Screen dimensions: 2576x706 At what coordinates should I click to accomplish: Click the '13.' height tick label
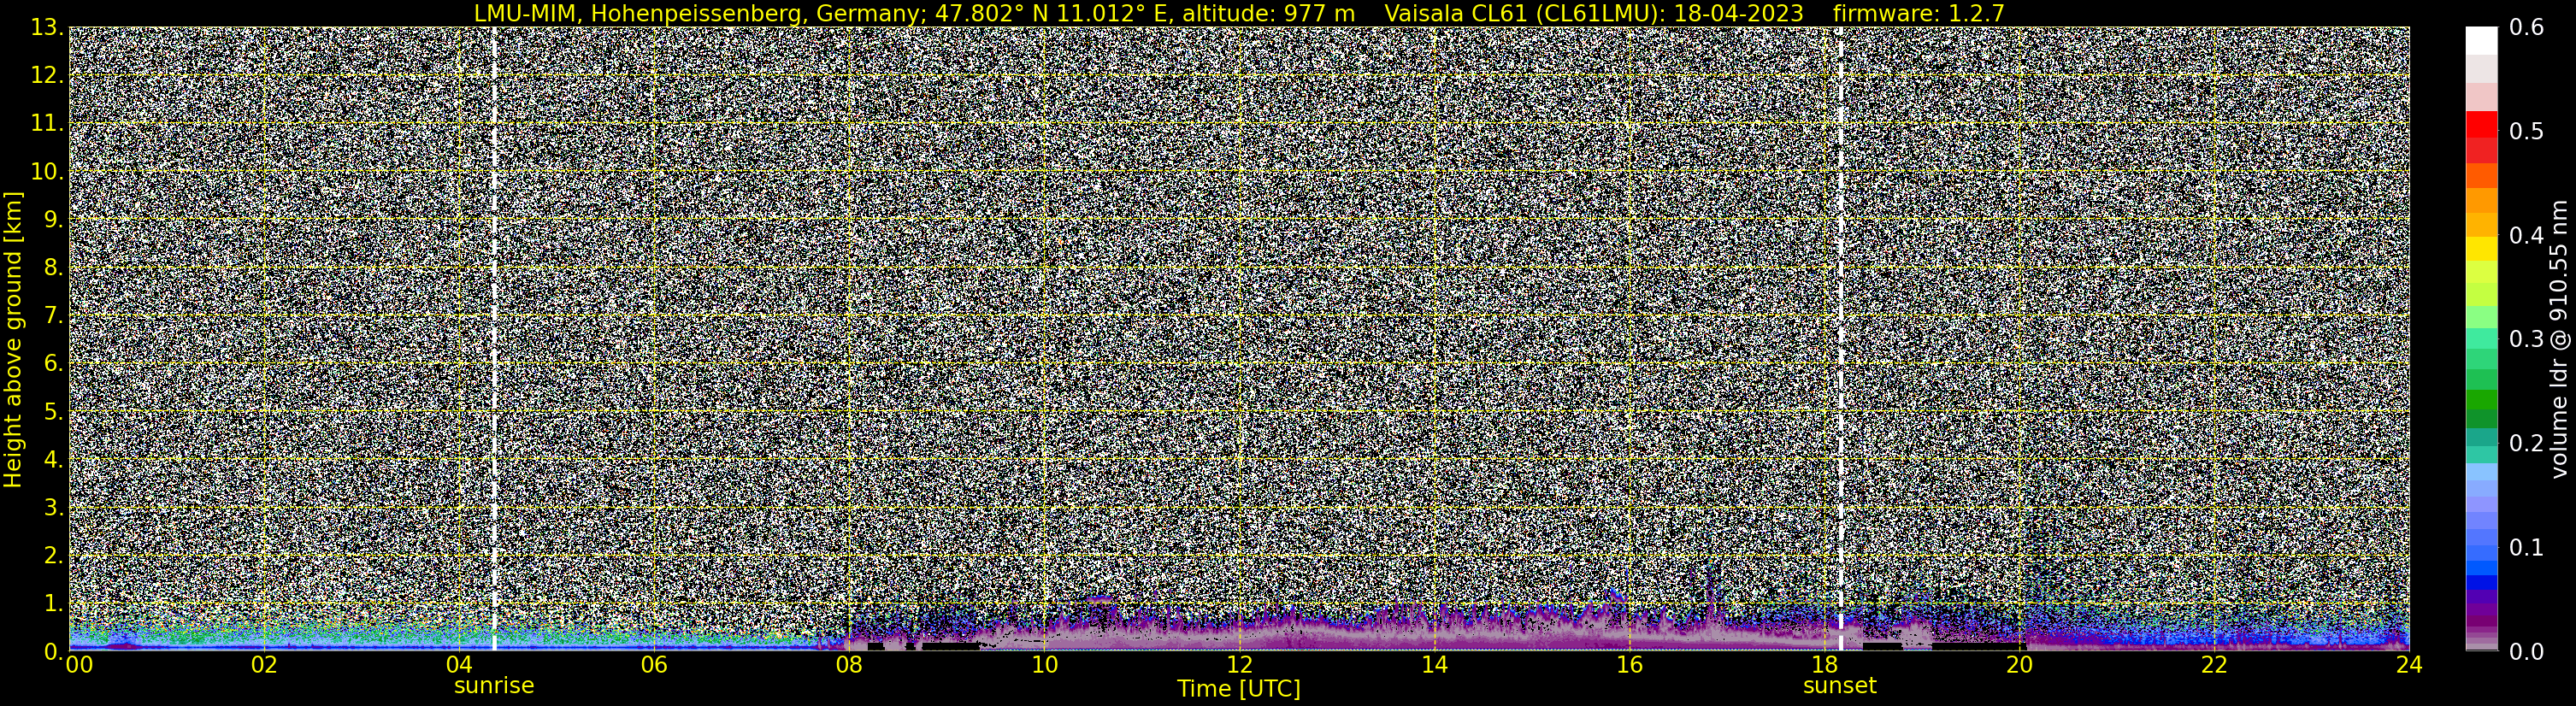pos(47,28)
